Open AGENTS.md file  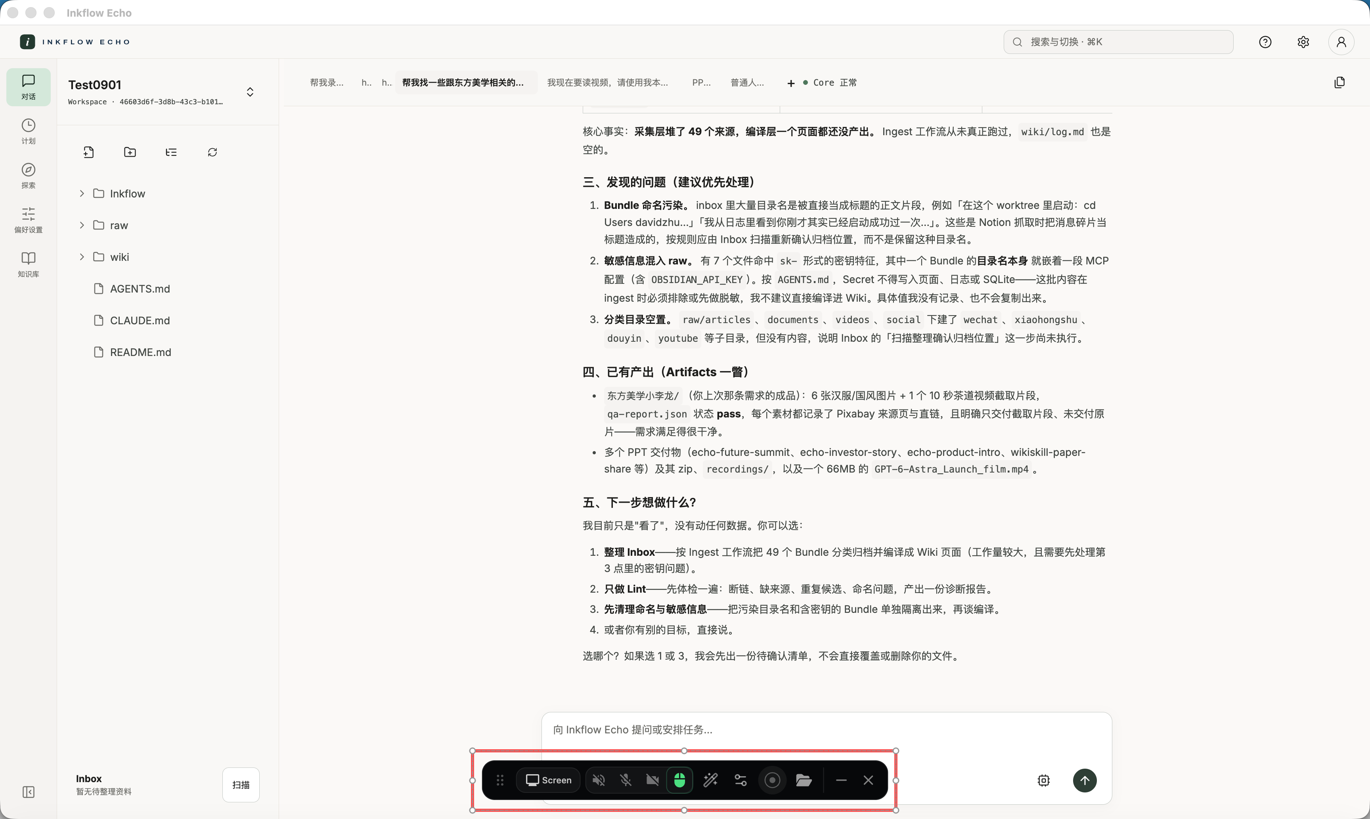pos(140,289)
